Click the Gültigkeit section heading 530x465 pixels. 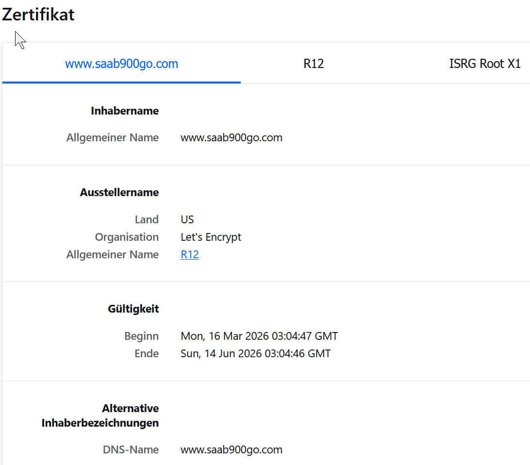click(x=133, y=309)
